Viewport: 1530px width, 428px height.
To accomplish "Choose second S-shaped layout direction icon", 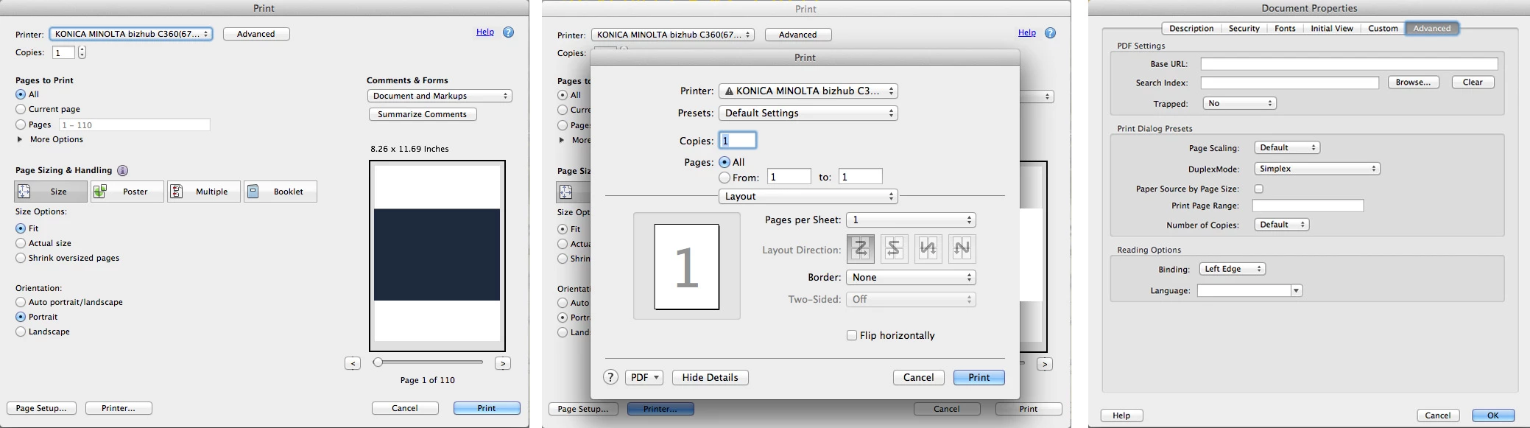I will (x=894, y=249).
